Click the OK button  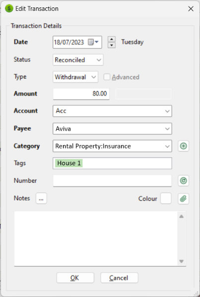pos(75,278)
